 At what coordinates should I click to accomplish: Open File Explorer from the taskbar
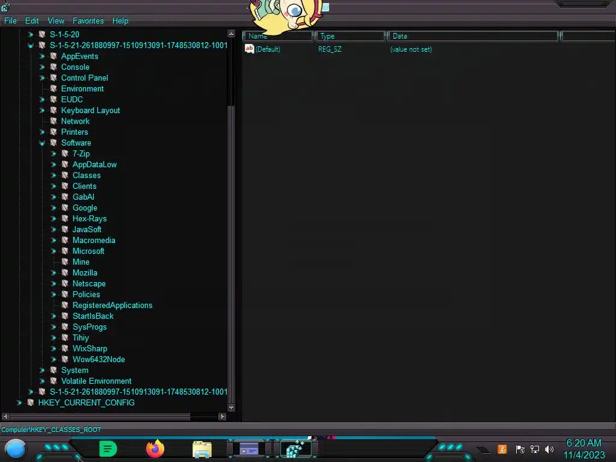tap(202, 449)
